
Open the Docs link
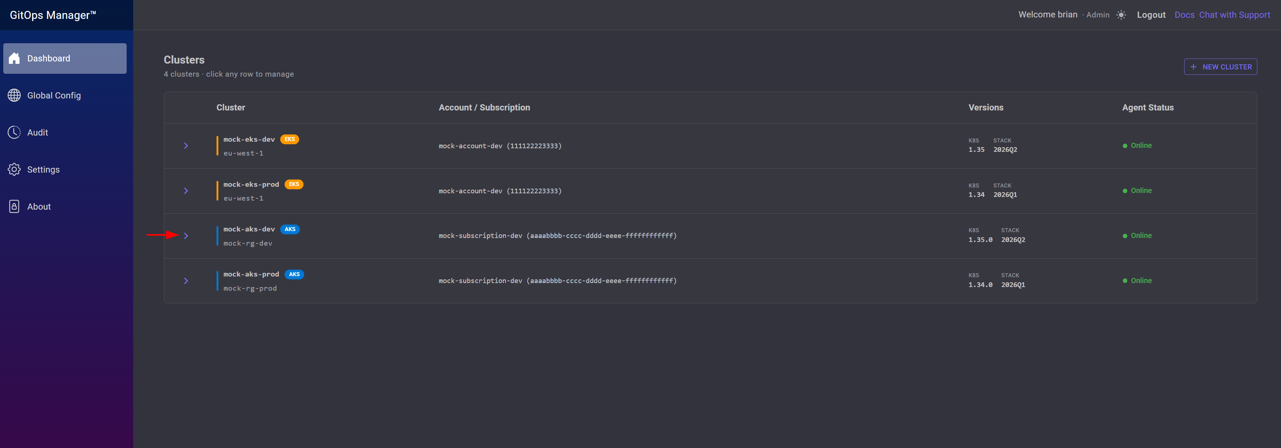pyautogui.click(x=1184, y=15)
